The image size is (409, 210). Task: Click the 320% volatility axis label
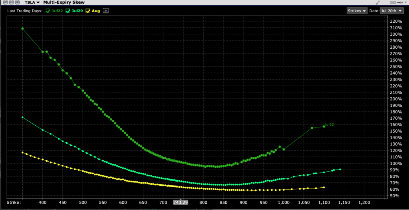click(x=396, y=22)
